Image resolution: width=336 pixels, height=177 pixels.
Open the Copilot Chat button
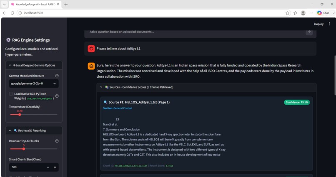coord(323,13)
